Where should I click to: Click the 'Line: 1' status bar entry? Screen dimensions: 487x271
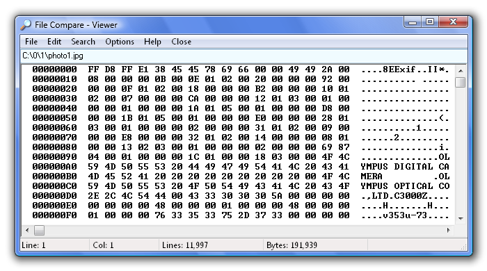[33, 245]
